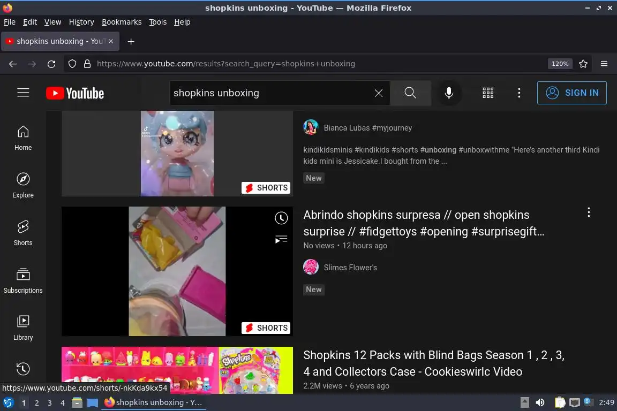Reset the 120% zoom indicator

coord(560,64)
